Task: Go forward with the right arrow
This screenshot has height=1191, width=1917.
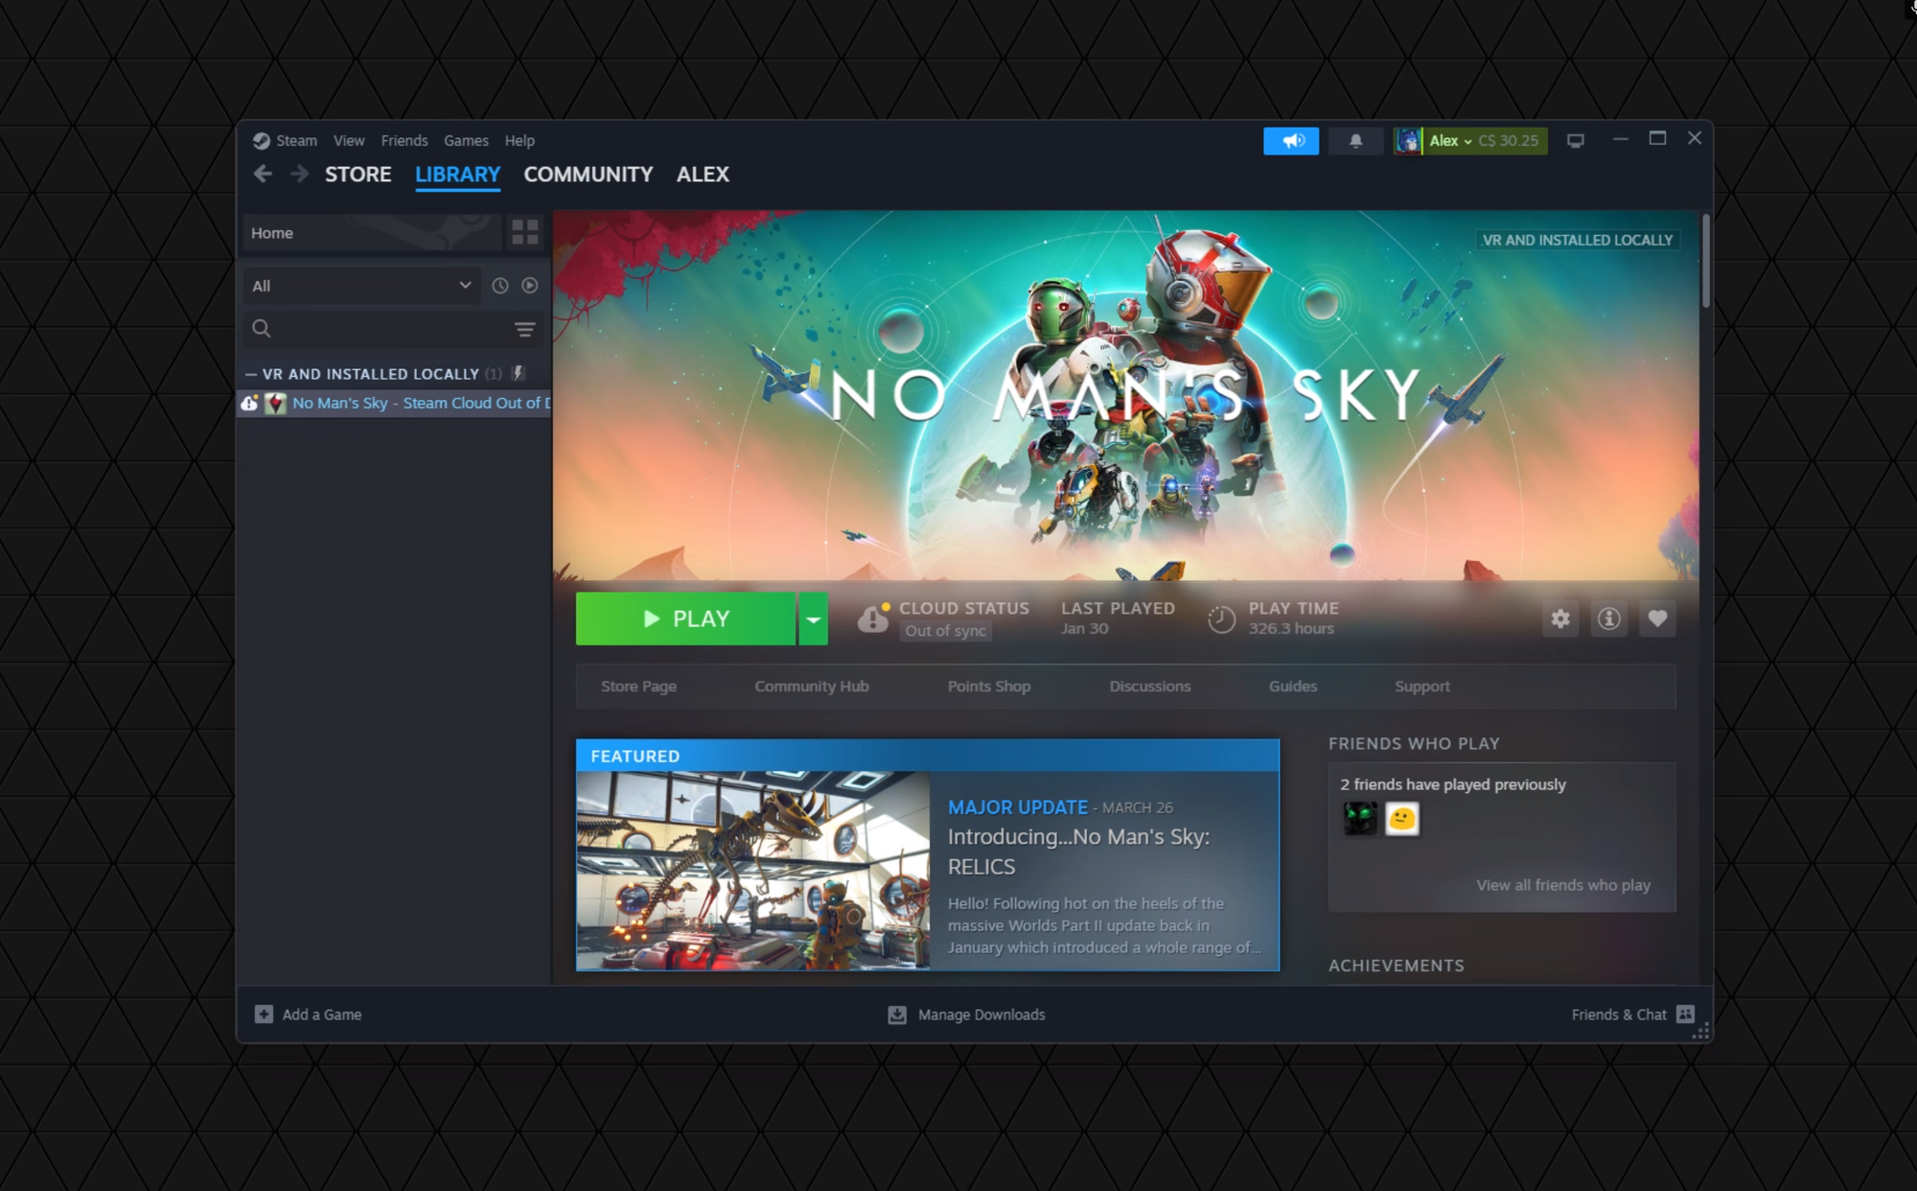Action: point(299,174)
